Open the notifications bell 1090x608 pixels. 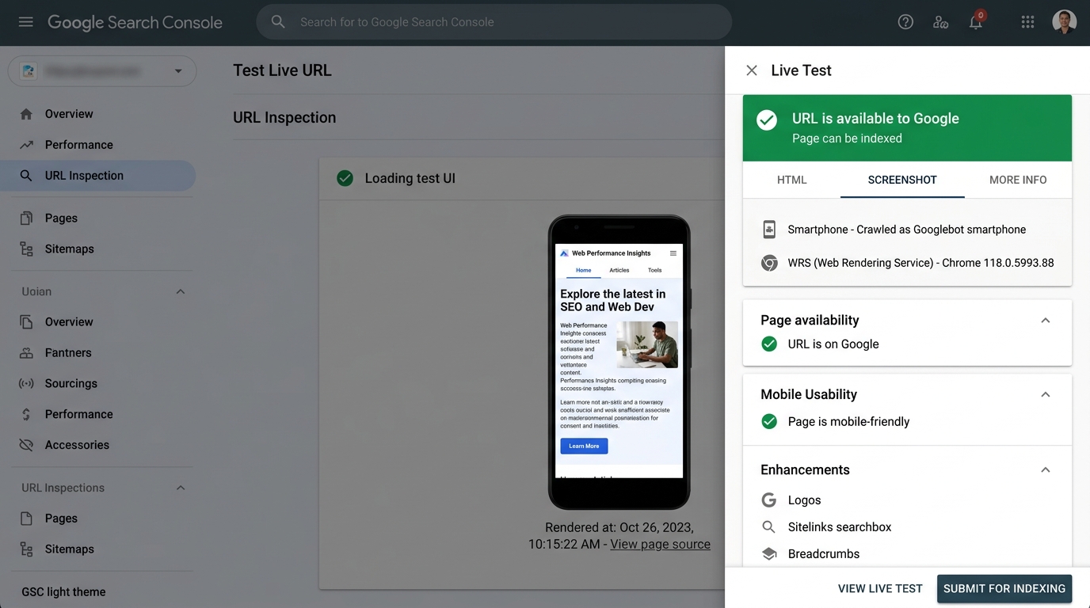(x=976, y=22)
